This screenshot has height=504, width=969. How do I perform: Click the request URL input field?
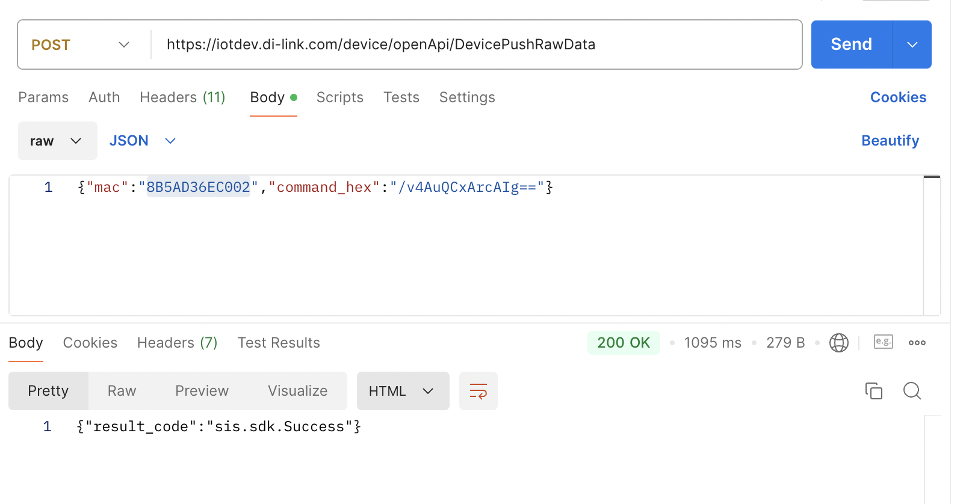(x=475, y=45)
